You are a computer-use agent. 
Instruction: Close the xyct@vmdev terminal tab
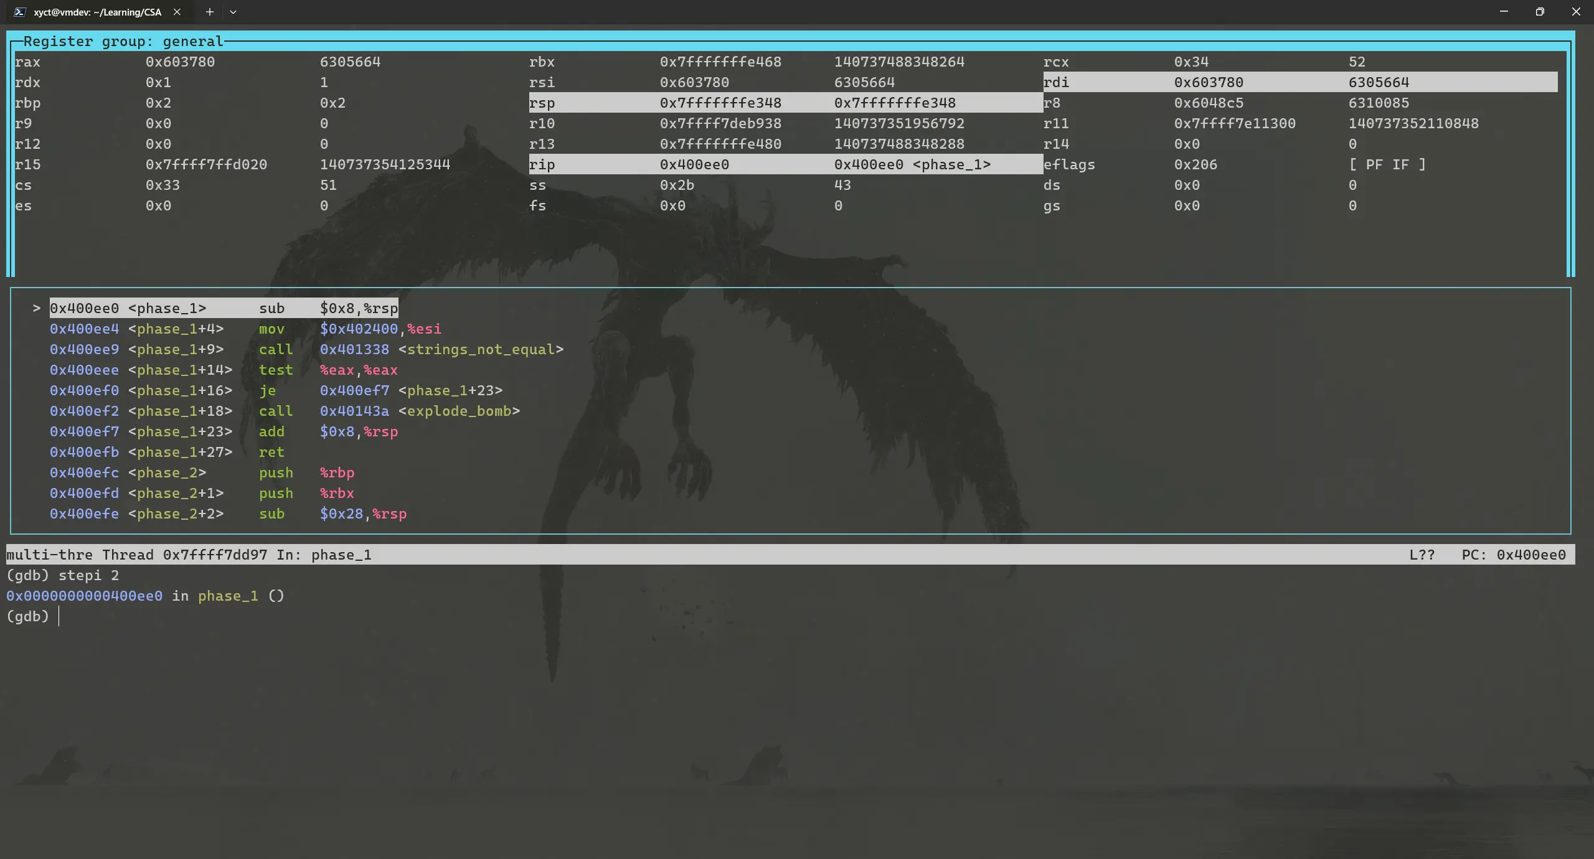177,12
